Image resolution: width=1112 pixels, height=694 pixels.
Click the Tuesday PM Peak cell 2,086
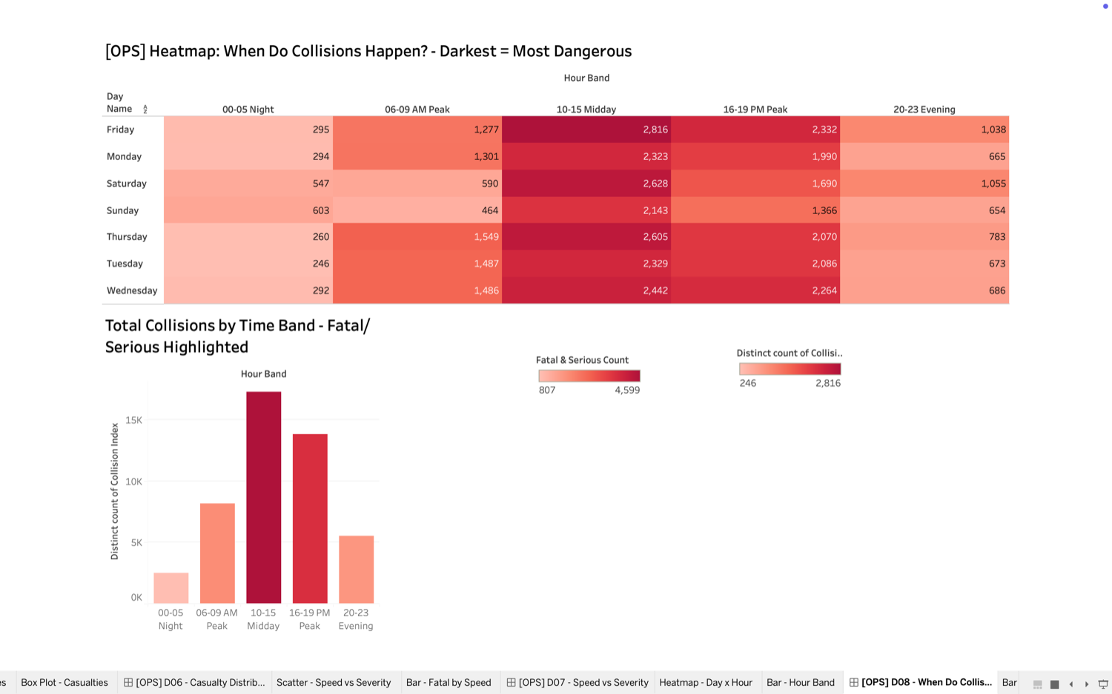[755, 264]
